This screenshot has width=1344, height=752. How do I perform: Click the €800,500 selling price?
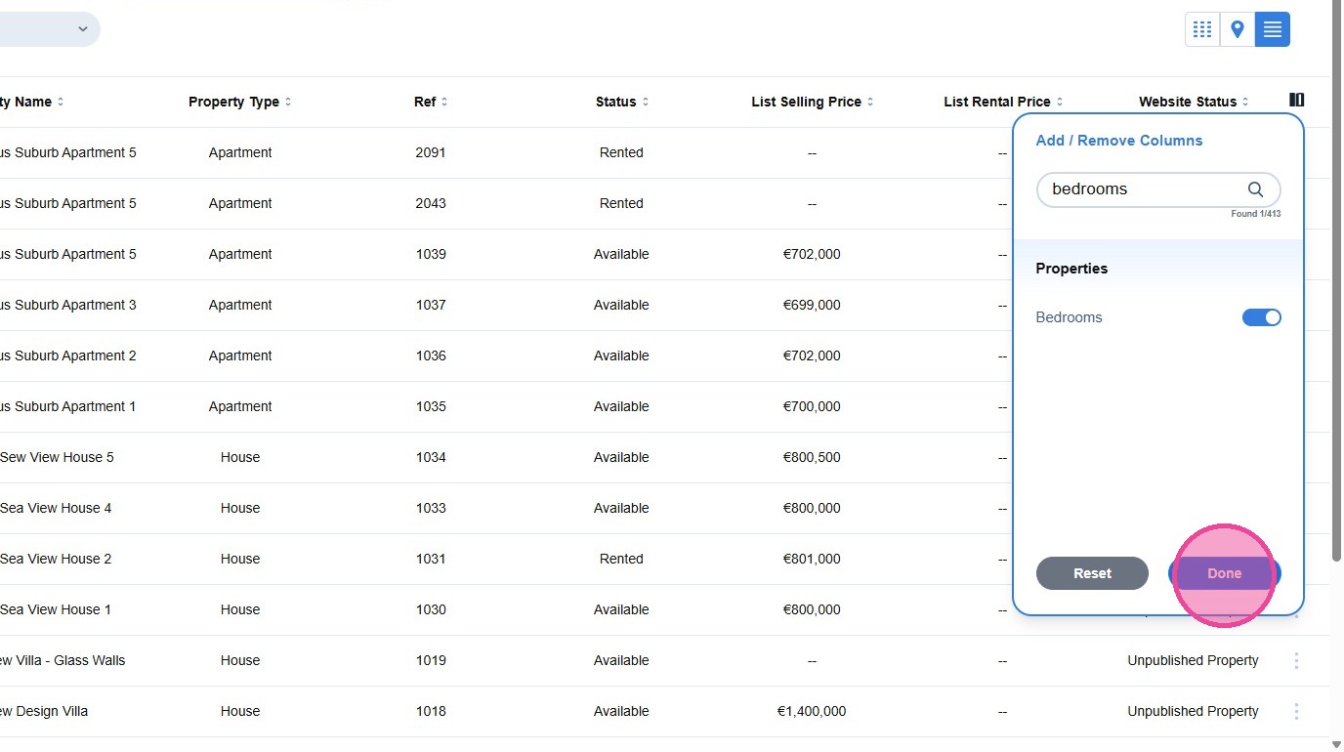(812, 457)
